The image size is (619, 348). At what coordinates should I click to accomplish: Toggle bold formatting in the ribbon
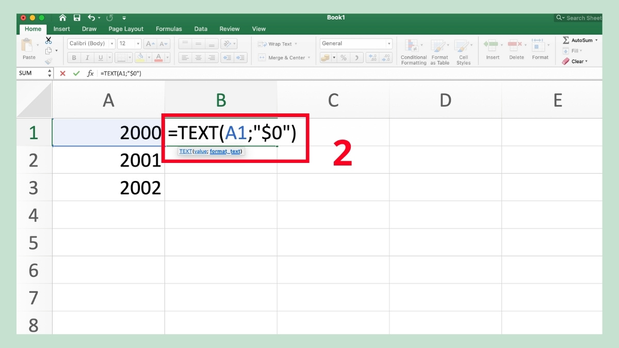pyautogui.click(x=74, y=57)
